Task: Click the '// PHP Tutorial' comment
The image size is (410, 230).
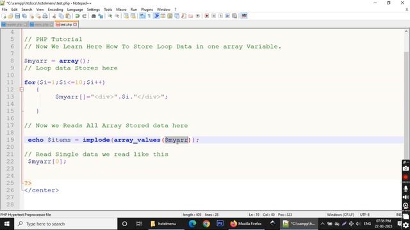Action: (x=53, y=40)
